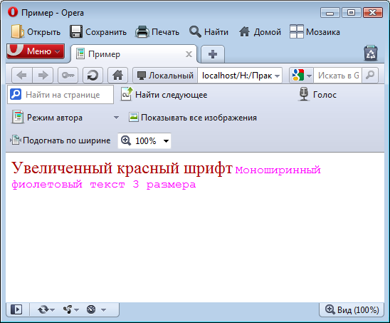
Task: Open the Opera Link sync menu
Action: (46, 309)
